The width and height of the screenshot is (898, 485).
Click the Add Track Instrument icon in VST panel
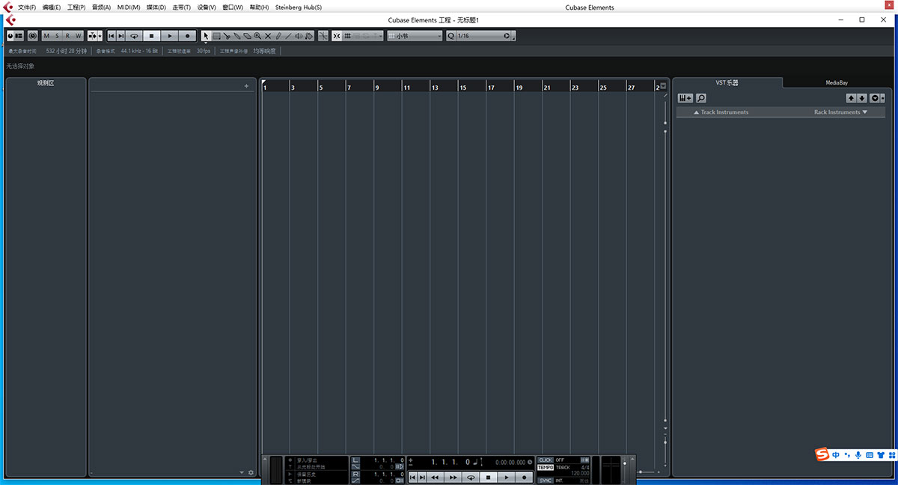point(684,97)
